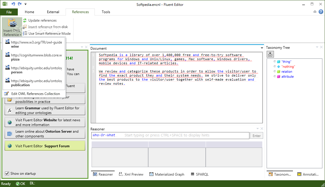Switch to the External ribbon tab
Screen dimensions: 325x187
point(53,12)
